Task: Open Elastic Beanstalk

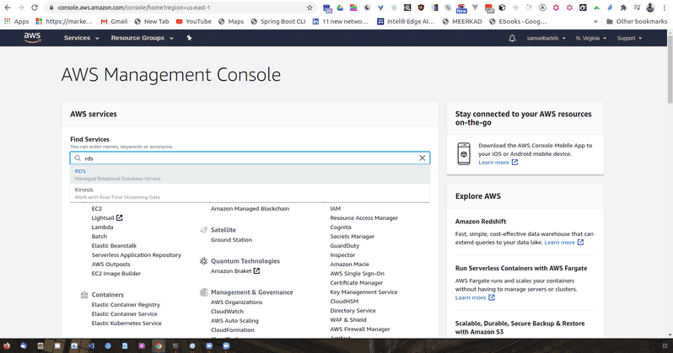Action: 114,246
